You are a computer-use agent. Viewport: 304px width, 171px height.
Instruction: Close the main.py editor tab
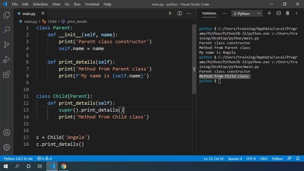pyautogui.click(x=43, y=13)
